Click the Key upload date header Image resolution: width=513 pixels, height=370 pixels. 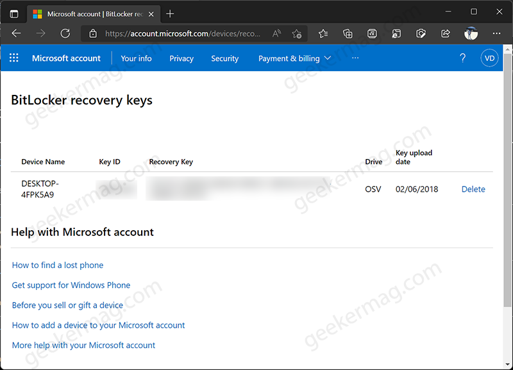(414, 157)
